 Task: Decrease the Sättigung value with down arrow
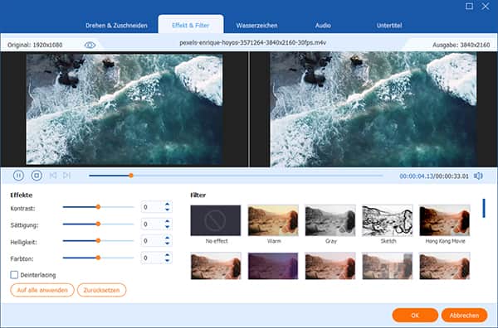(168, 227)
